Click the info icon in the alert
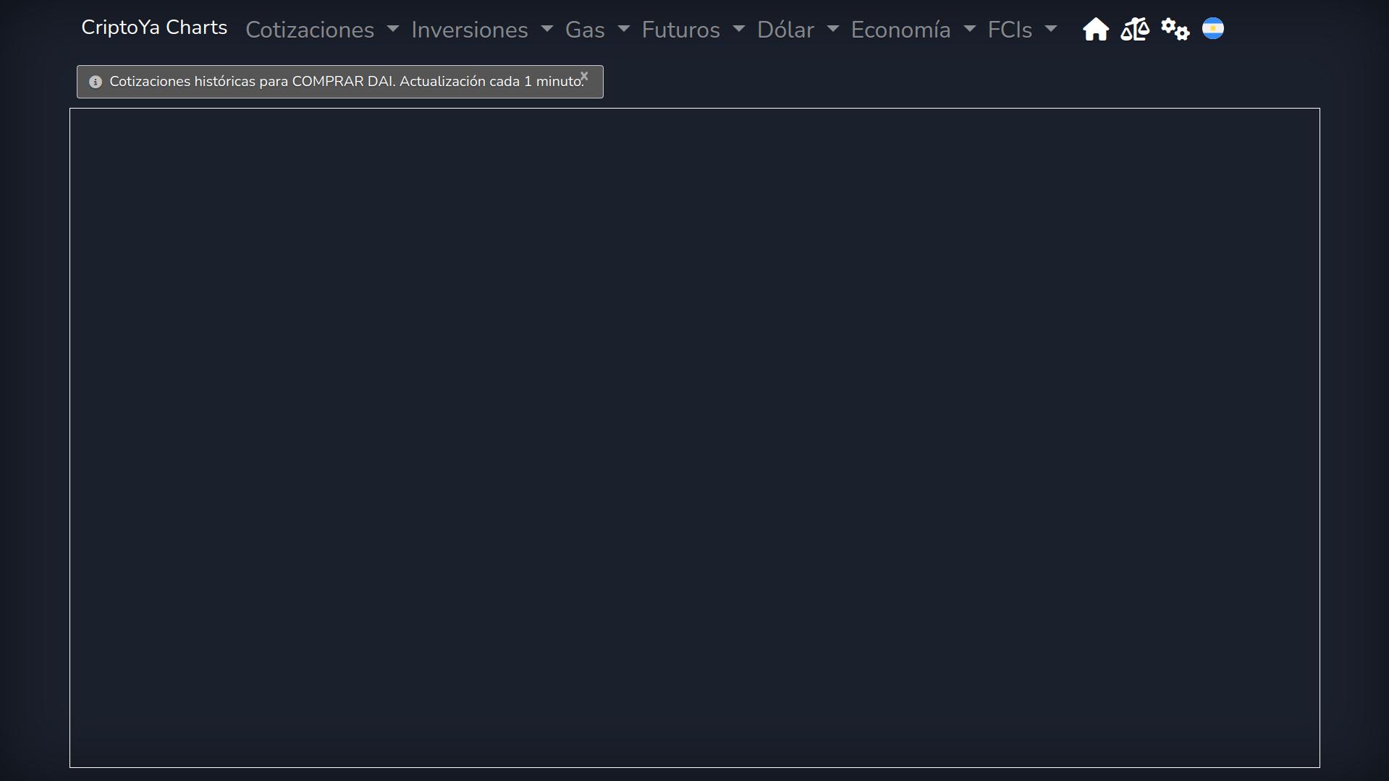 (95, 83)
